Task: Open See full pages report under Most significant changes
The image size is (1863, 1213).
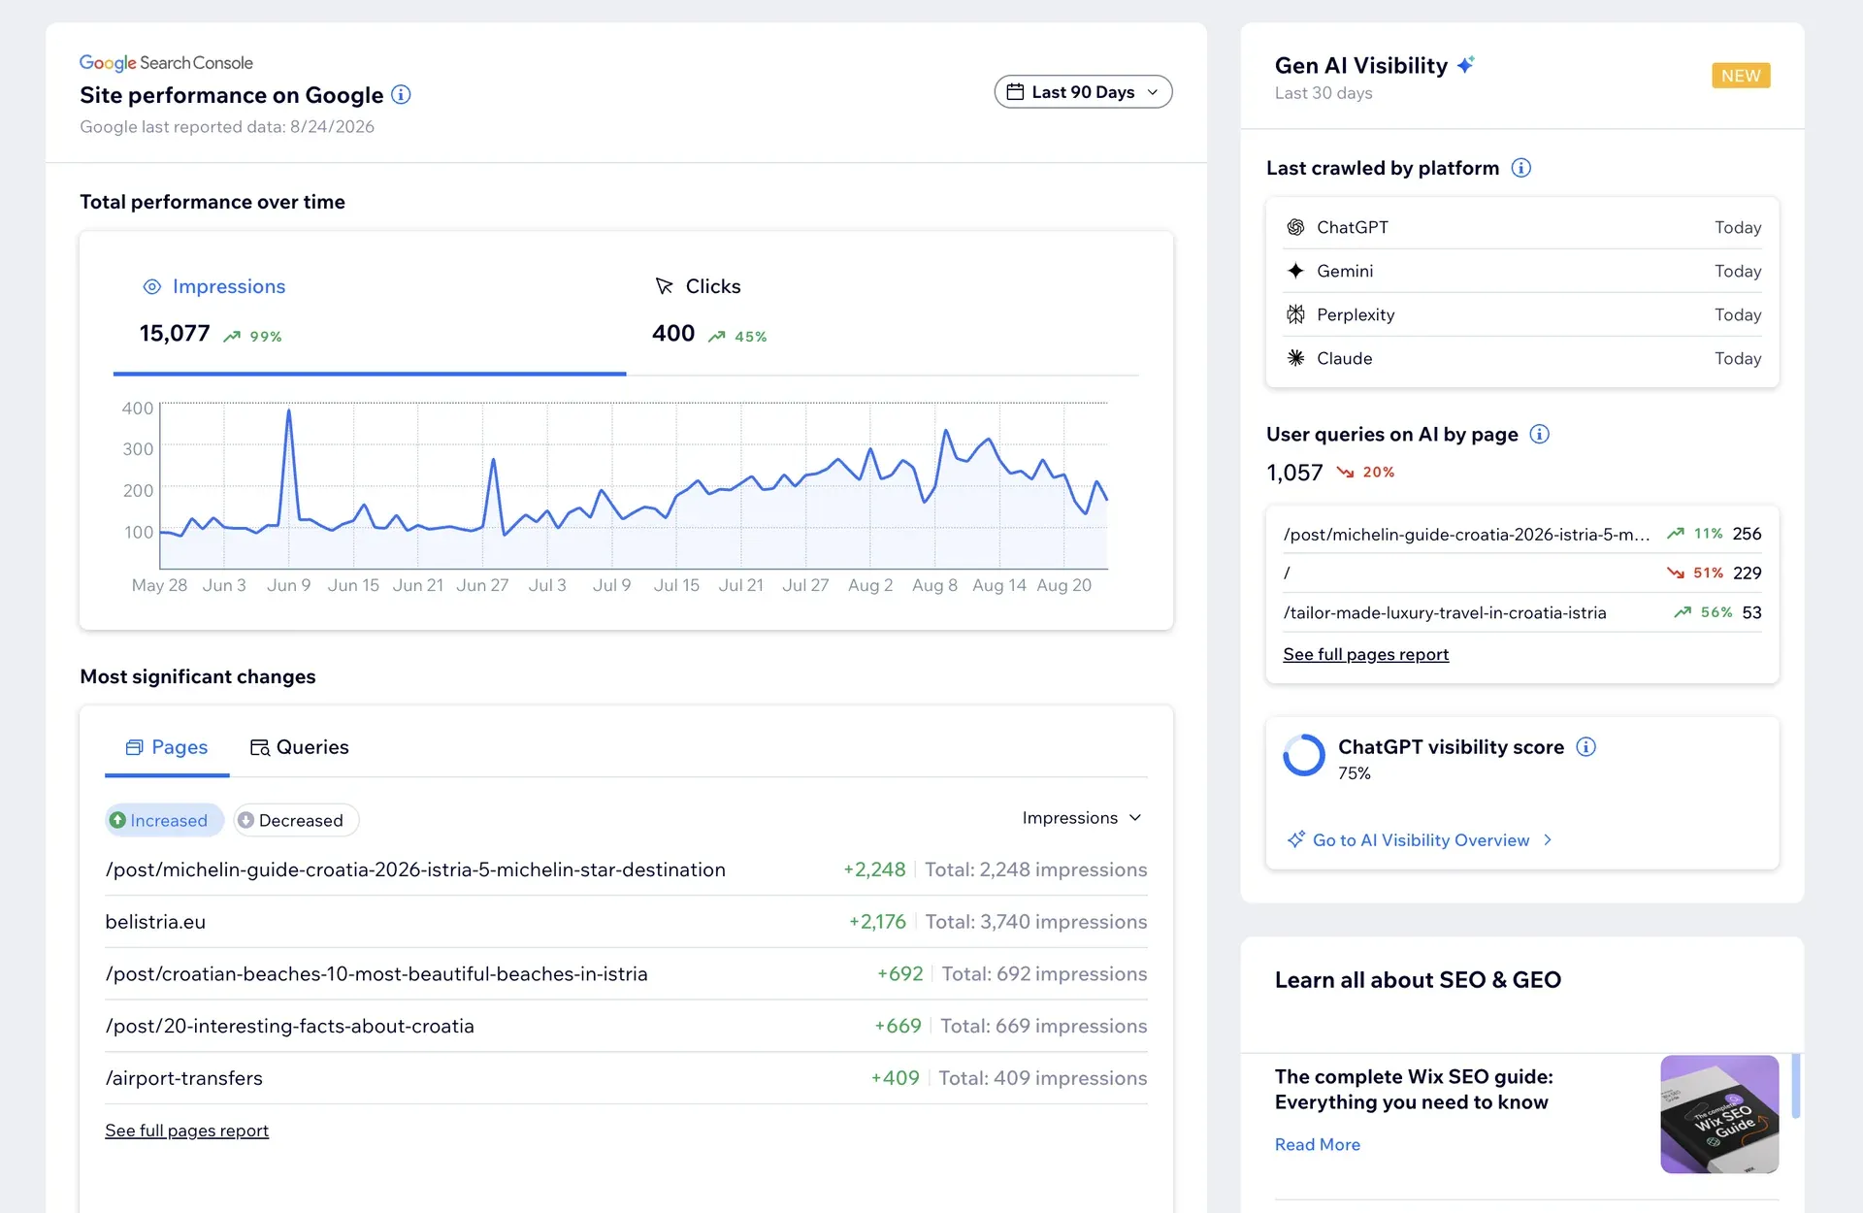Action: (x=186, y=1131)
